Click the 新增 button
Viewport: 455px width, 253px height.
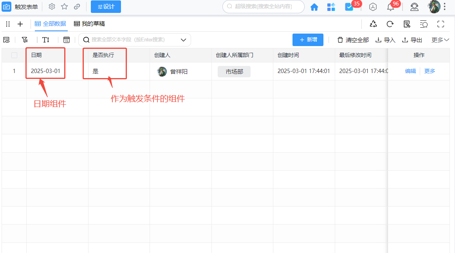(x=308, y=40)
